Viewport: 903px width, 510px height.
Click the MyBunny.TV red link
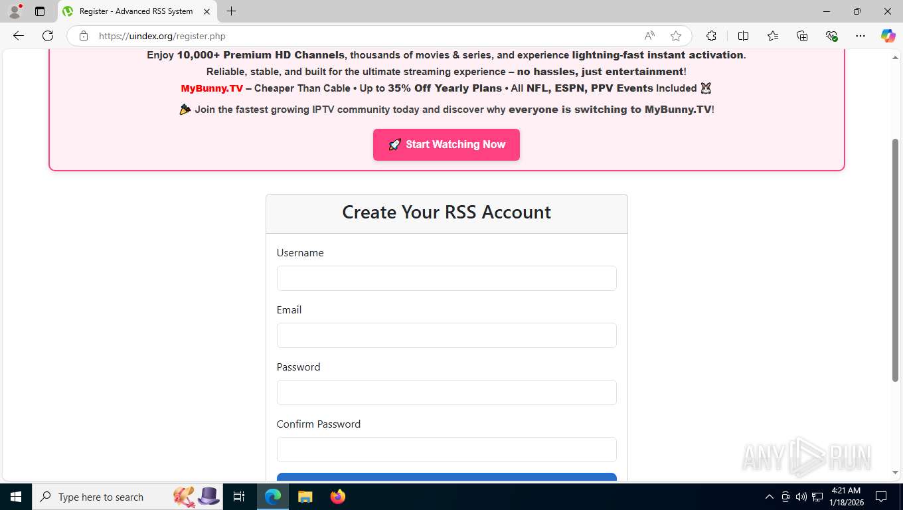click(212, 88)
